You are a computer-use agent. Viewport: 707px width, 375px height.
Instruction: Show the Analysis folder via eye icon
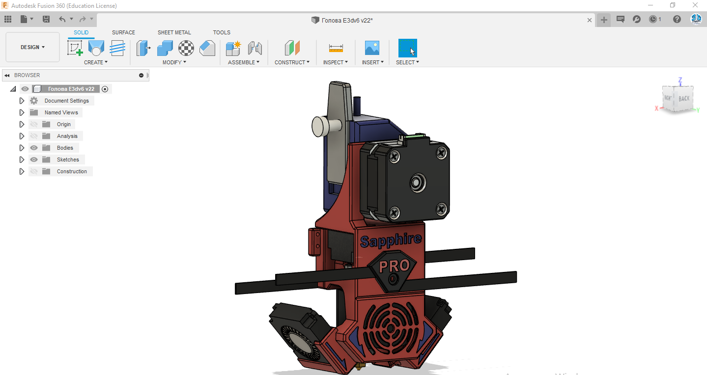click(x=34, y=136)
